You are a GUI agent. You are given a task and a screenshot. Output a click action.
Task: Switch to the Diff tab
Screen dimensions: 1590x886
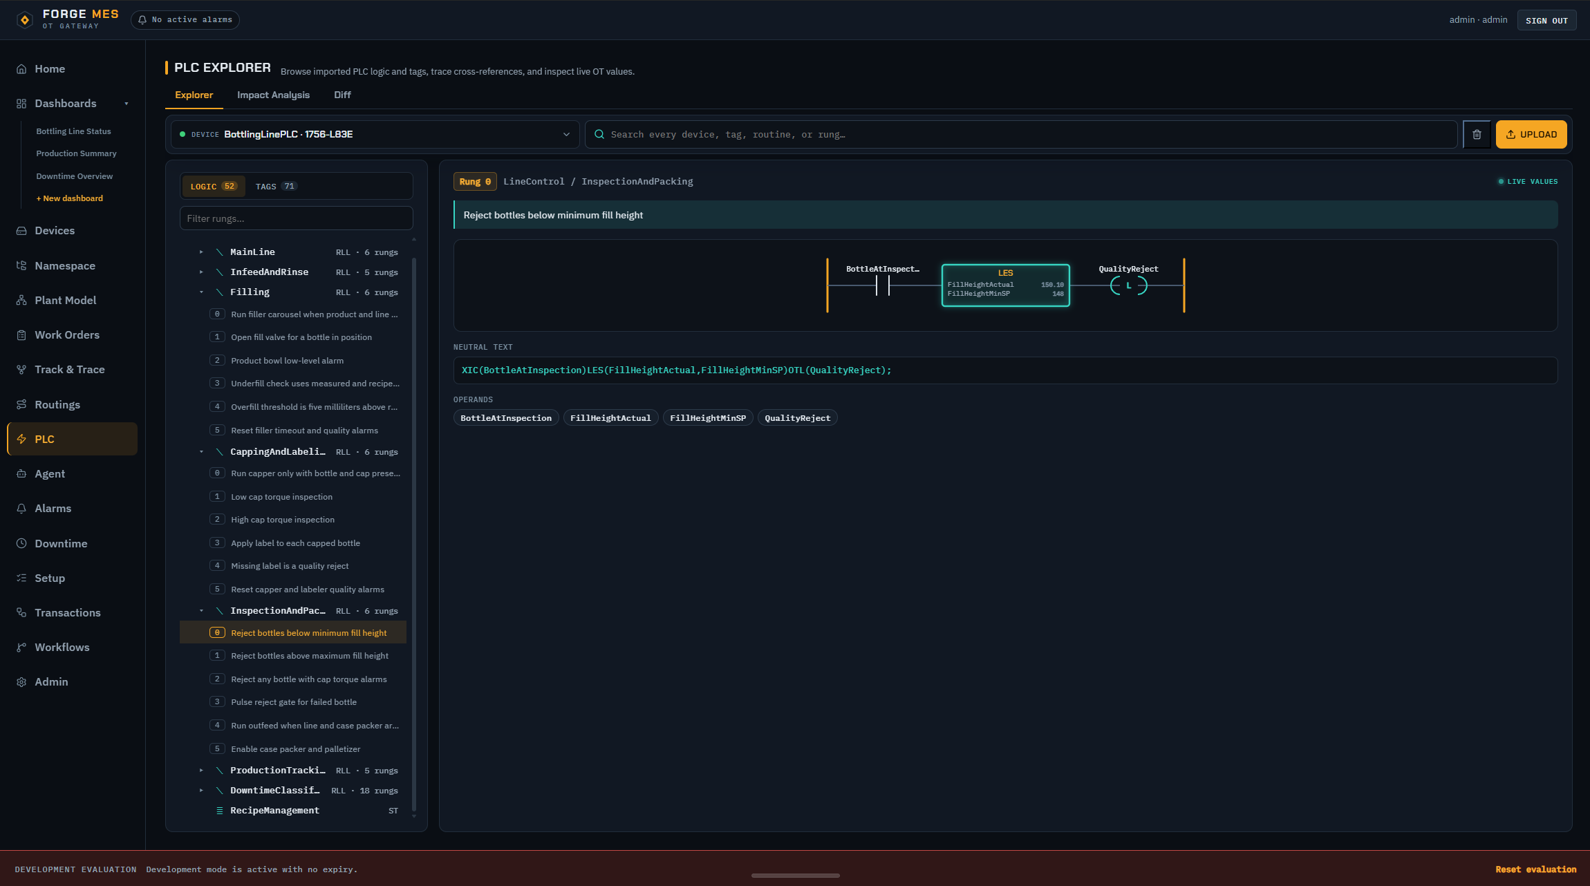click(x=342, y=95)
